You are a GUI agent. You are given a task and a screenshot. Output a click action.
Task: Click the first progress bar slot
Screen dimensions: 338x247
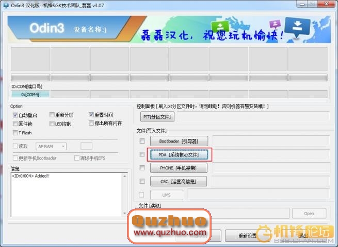click(x=30, y=77)
